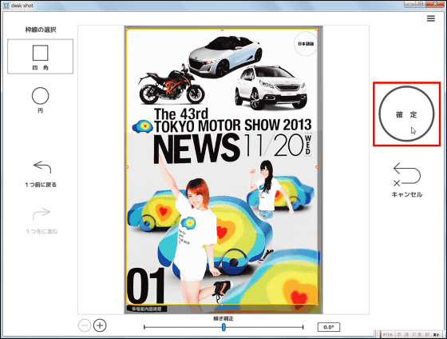Zoom out with the minus button

(x=85, y=325)
